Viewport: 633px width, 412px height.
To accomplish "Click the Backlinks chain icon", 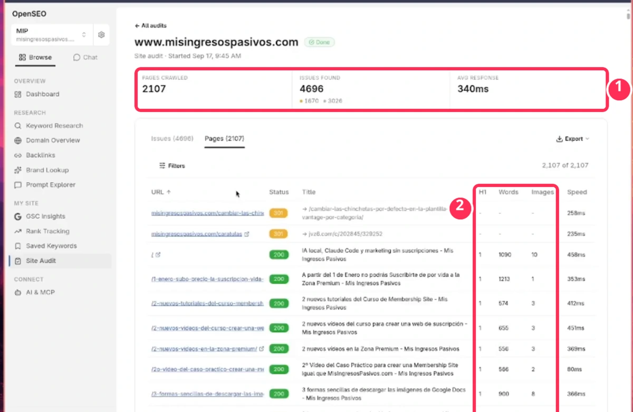I will point(18,155).
